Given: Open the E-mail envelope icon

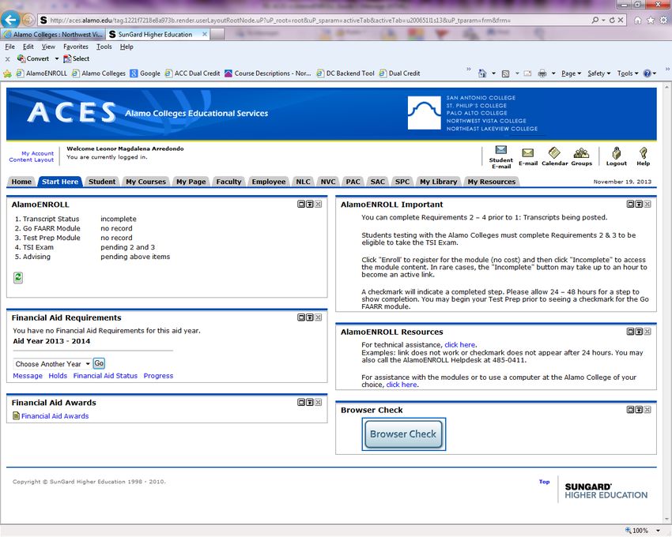Looking at the screenshot, I should click(x=527, y=152).
